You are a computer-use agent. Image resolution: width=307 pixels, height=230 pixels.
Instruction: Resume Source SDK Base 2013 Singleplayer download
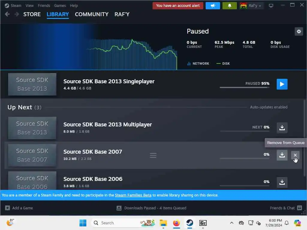coord(282,84)
